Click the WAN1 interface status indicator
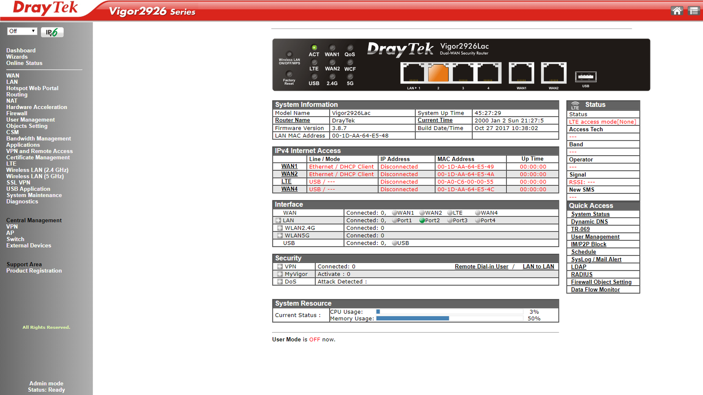Image resolution: width=703 pixels, height=395 pixels. click(394, 213)
